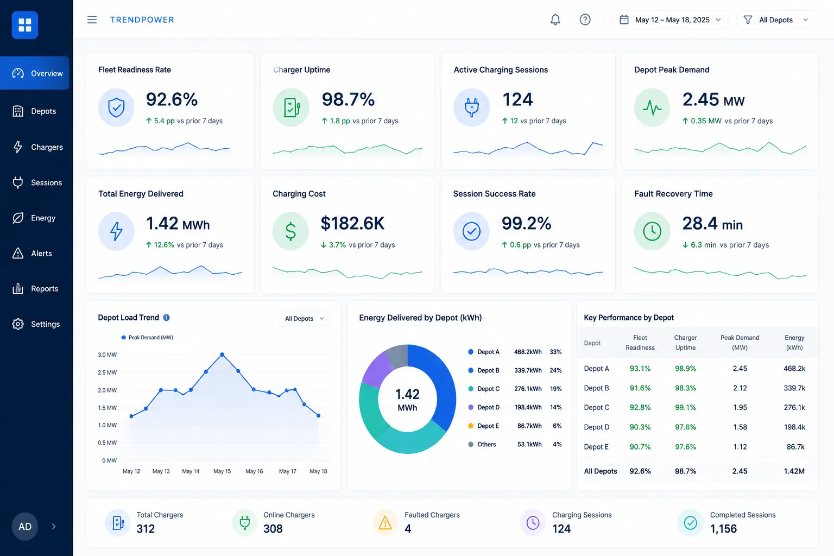Click the 1.42 MWh donut chart center
This screenshot has height=556, width=834.
point(407,400)
